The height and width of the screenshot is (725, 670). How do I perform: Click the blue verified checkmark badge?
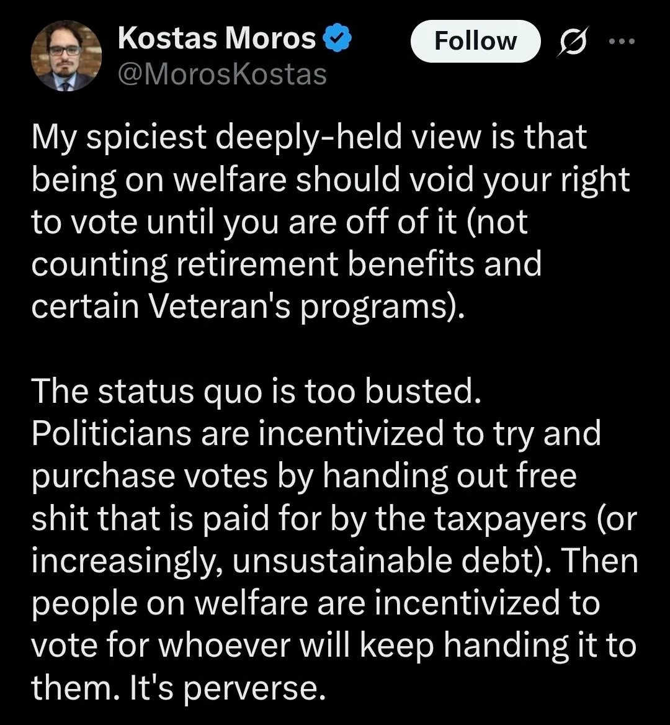[x=339, y=40]
